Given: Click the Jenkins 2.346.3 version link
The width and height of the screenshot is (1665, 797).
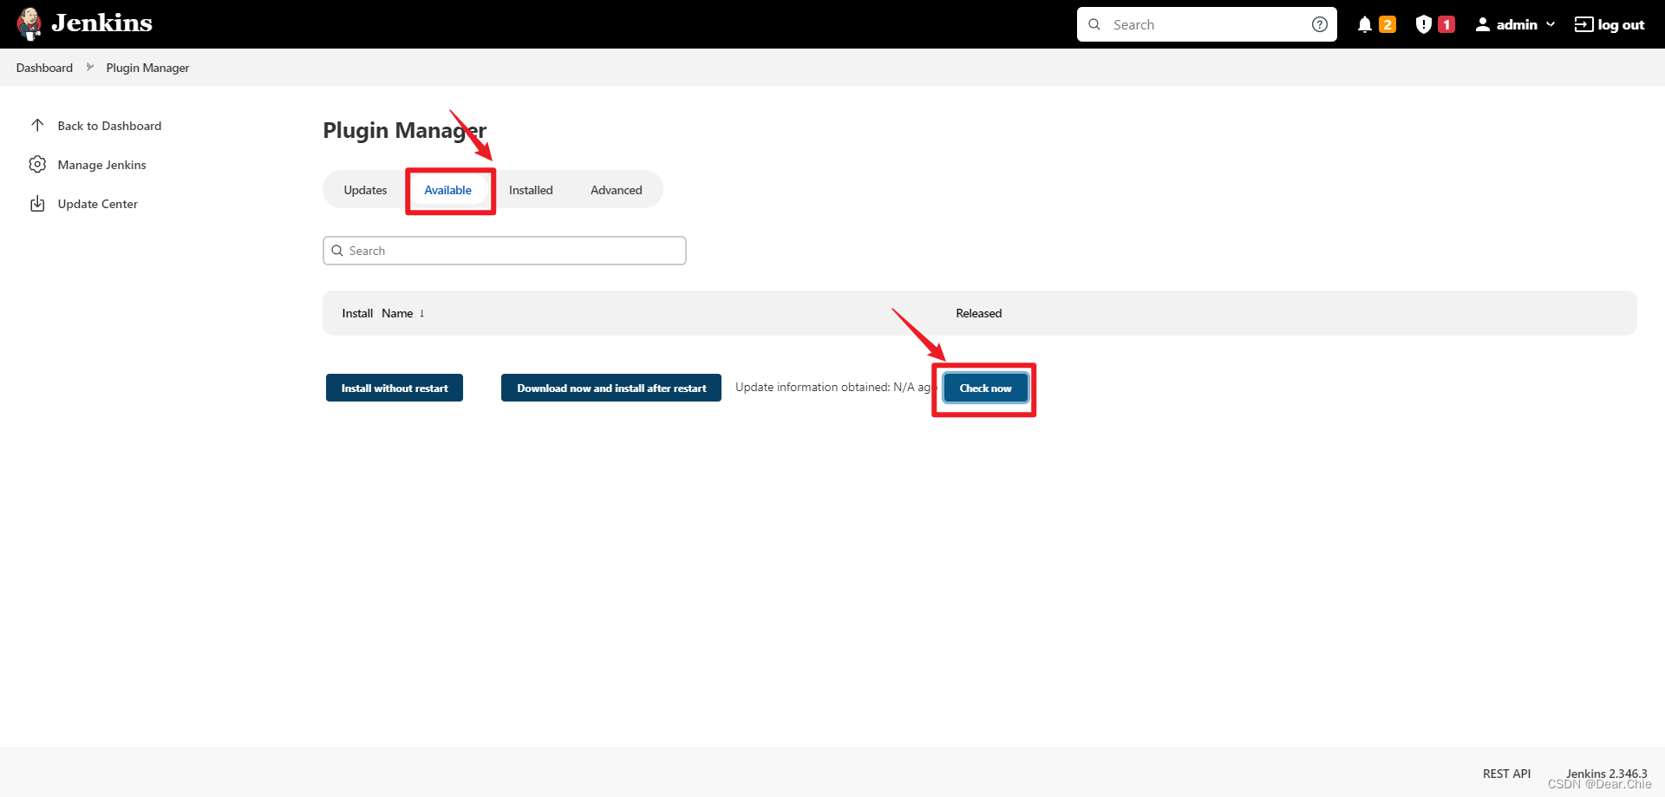Looking at the screenshot, I should (x=1606, y=774).
